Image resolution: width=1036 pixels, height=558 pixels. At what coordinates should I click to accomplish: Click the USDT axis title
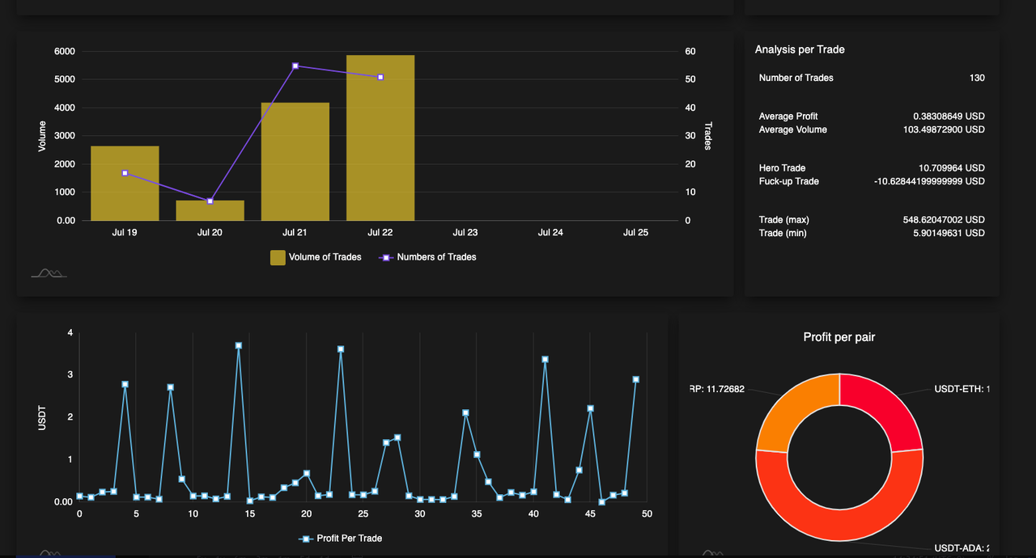point(42,417)
